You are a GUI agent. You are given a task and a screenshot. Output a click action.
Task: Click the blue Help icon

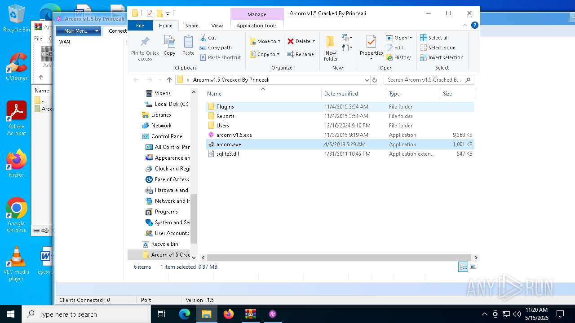tap(474, 25)
